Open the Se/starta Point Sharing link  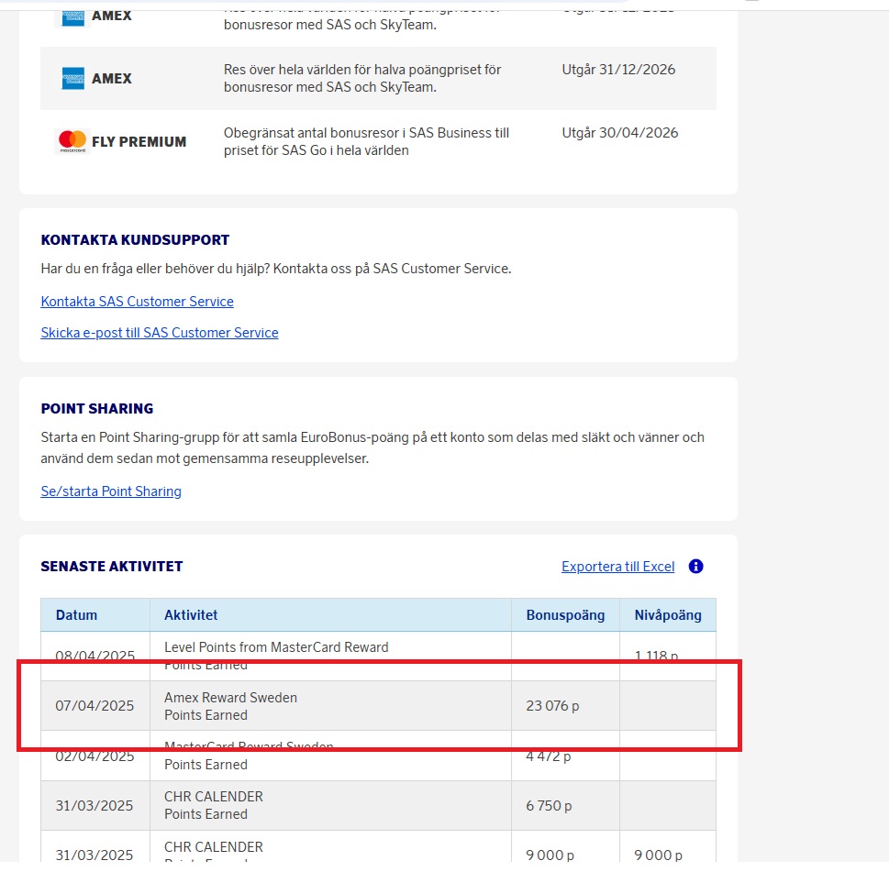(x=111, y=491)
